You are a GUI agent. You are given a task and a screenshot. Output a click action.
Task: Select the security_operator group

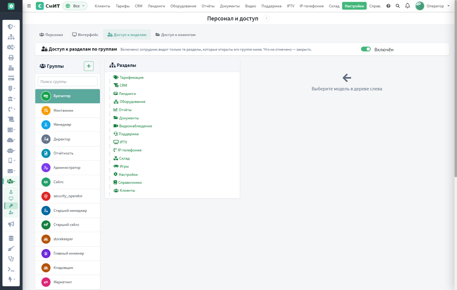(68, 196)
